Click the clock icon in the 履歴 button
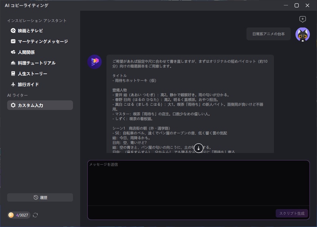Viewport: 317px width, 227px height. point(36,198)
